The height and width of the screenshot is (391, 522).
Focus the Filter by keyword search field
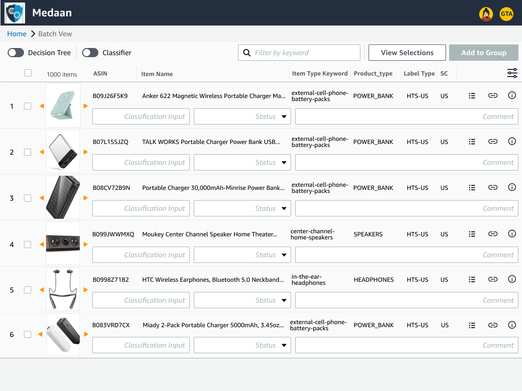click(299, 53)
